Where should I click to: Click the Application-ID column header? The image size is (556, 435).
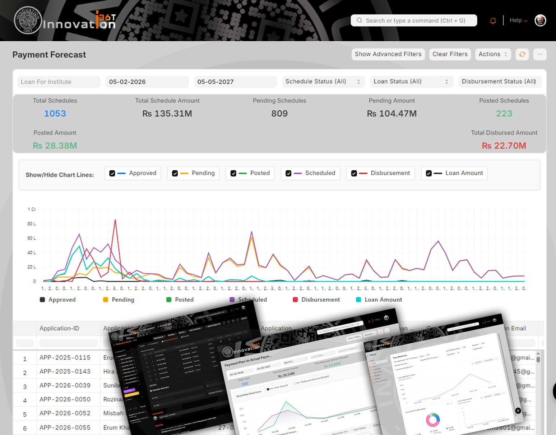click(59, 328)
